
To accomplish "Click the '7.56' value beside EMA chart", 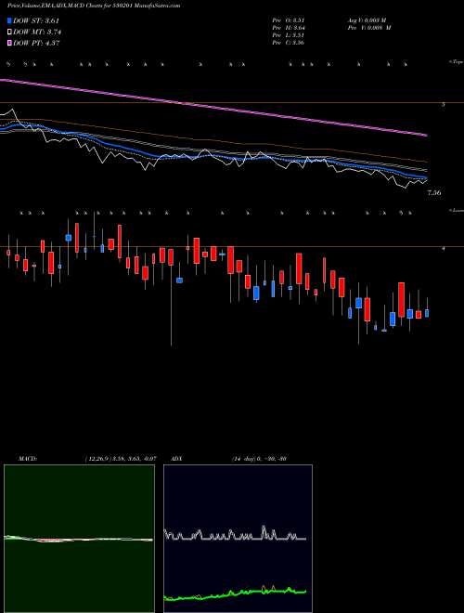I will (x=434, y=193).
